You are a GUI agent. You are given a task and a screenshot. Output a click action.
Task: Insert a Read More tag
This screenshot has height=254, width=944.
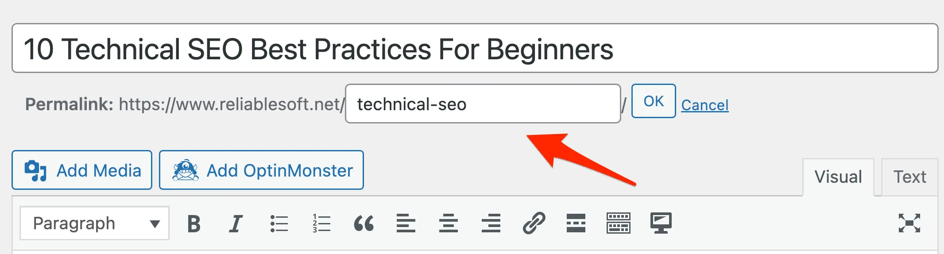click(576, 223)
